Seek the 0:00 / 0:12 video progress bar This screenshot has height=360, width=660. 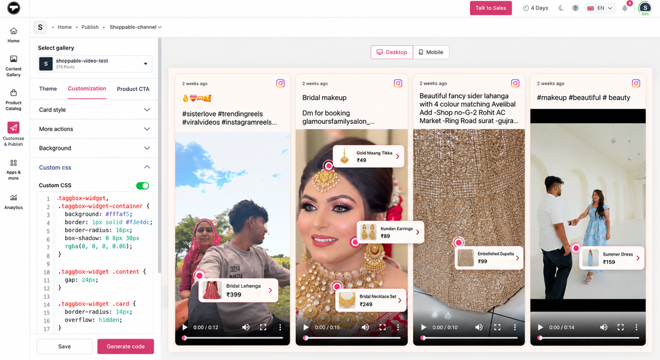tap(233, 337)
